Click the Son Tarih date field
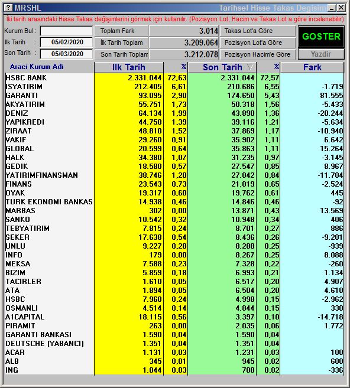Viewport: 350px width, 388px height. (66, 54)
